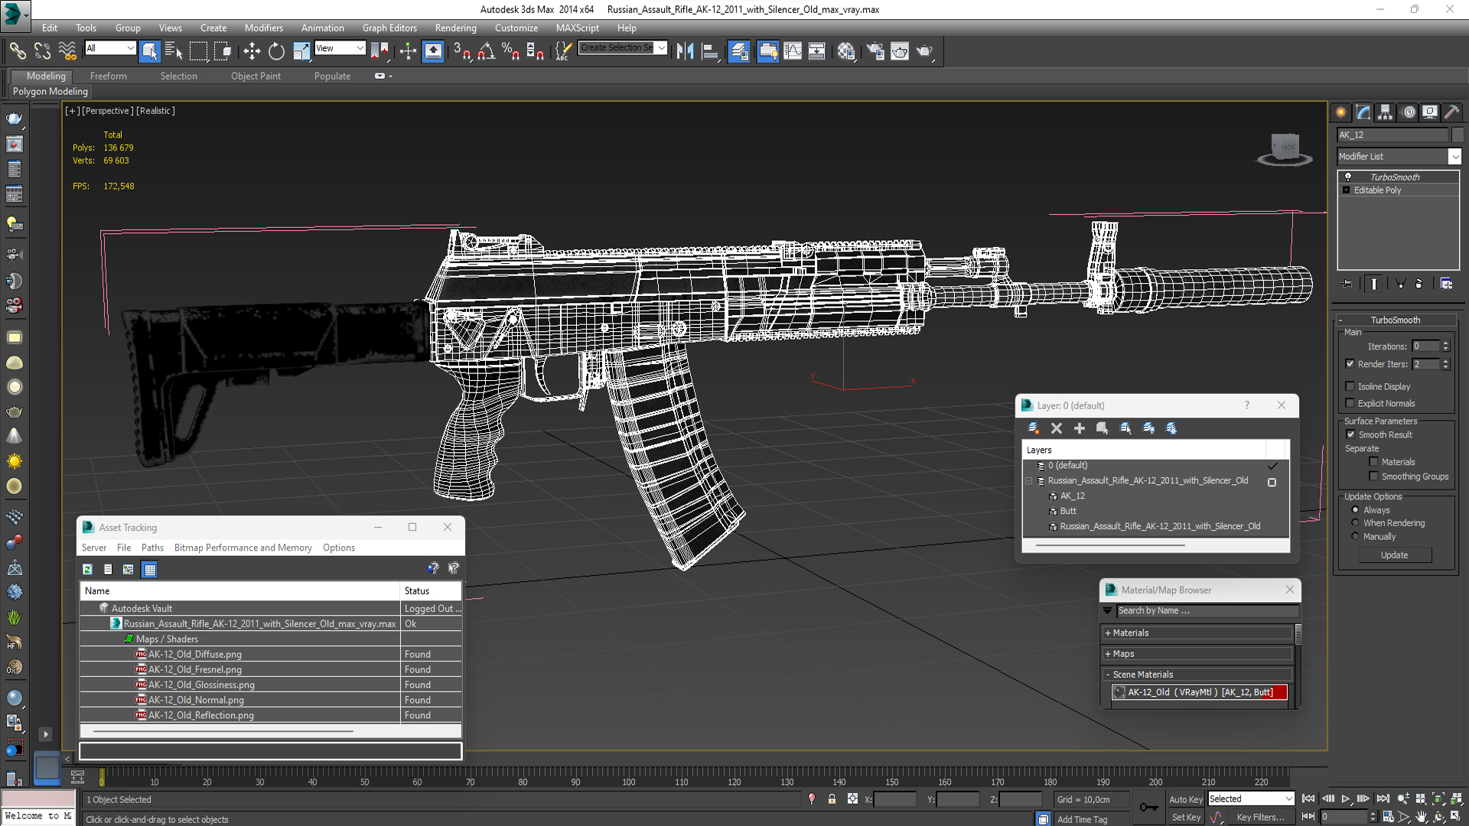The height and width of the screenshot is (826, 1469).
Task: Delete layer using X icon in Layer dialog
Action: 1057,428
